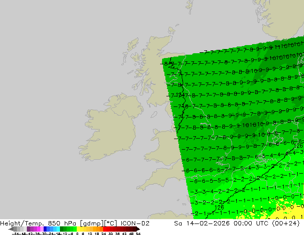Click the '[gdmp]' unit label
Viewport: 304px width, 235px height.
pos(92,223)
